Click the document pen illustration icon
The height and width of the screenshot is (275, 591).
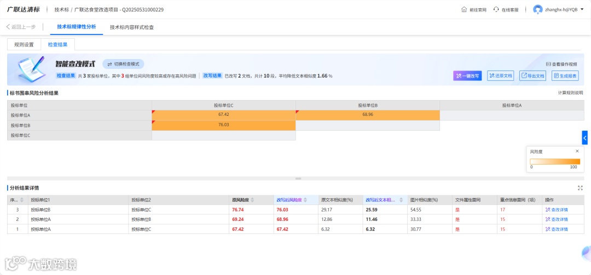pos(31,69)
